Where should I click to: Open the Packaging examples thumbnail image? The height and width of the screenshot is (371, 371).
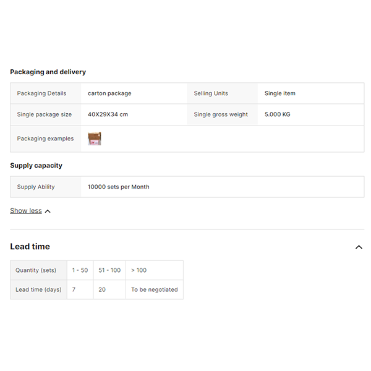[95, 139]
